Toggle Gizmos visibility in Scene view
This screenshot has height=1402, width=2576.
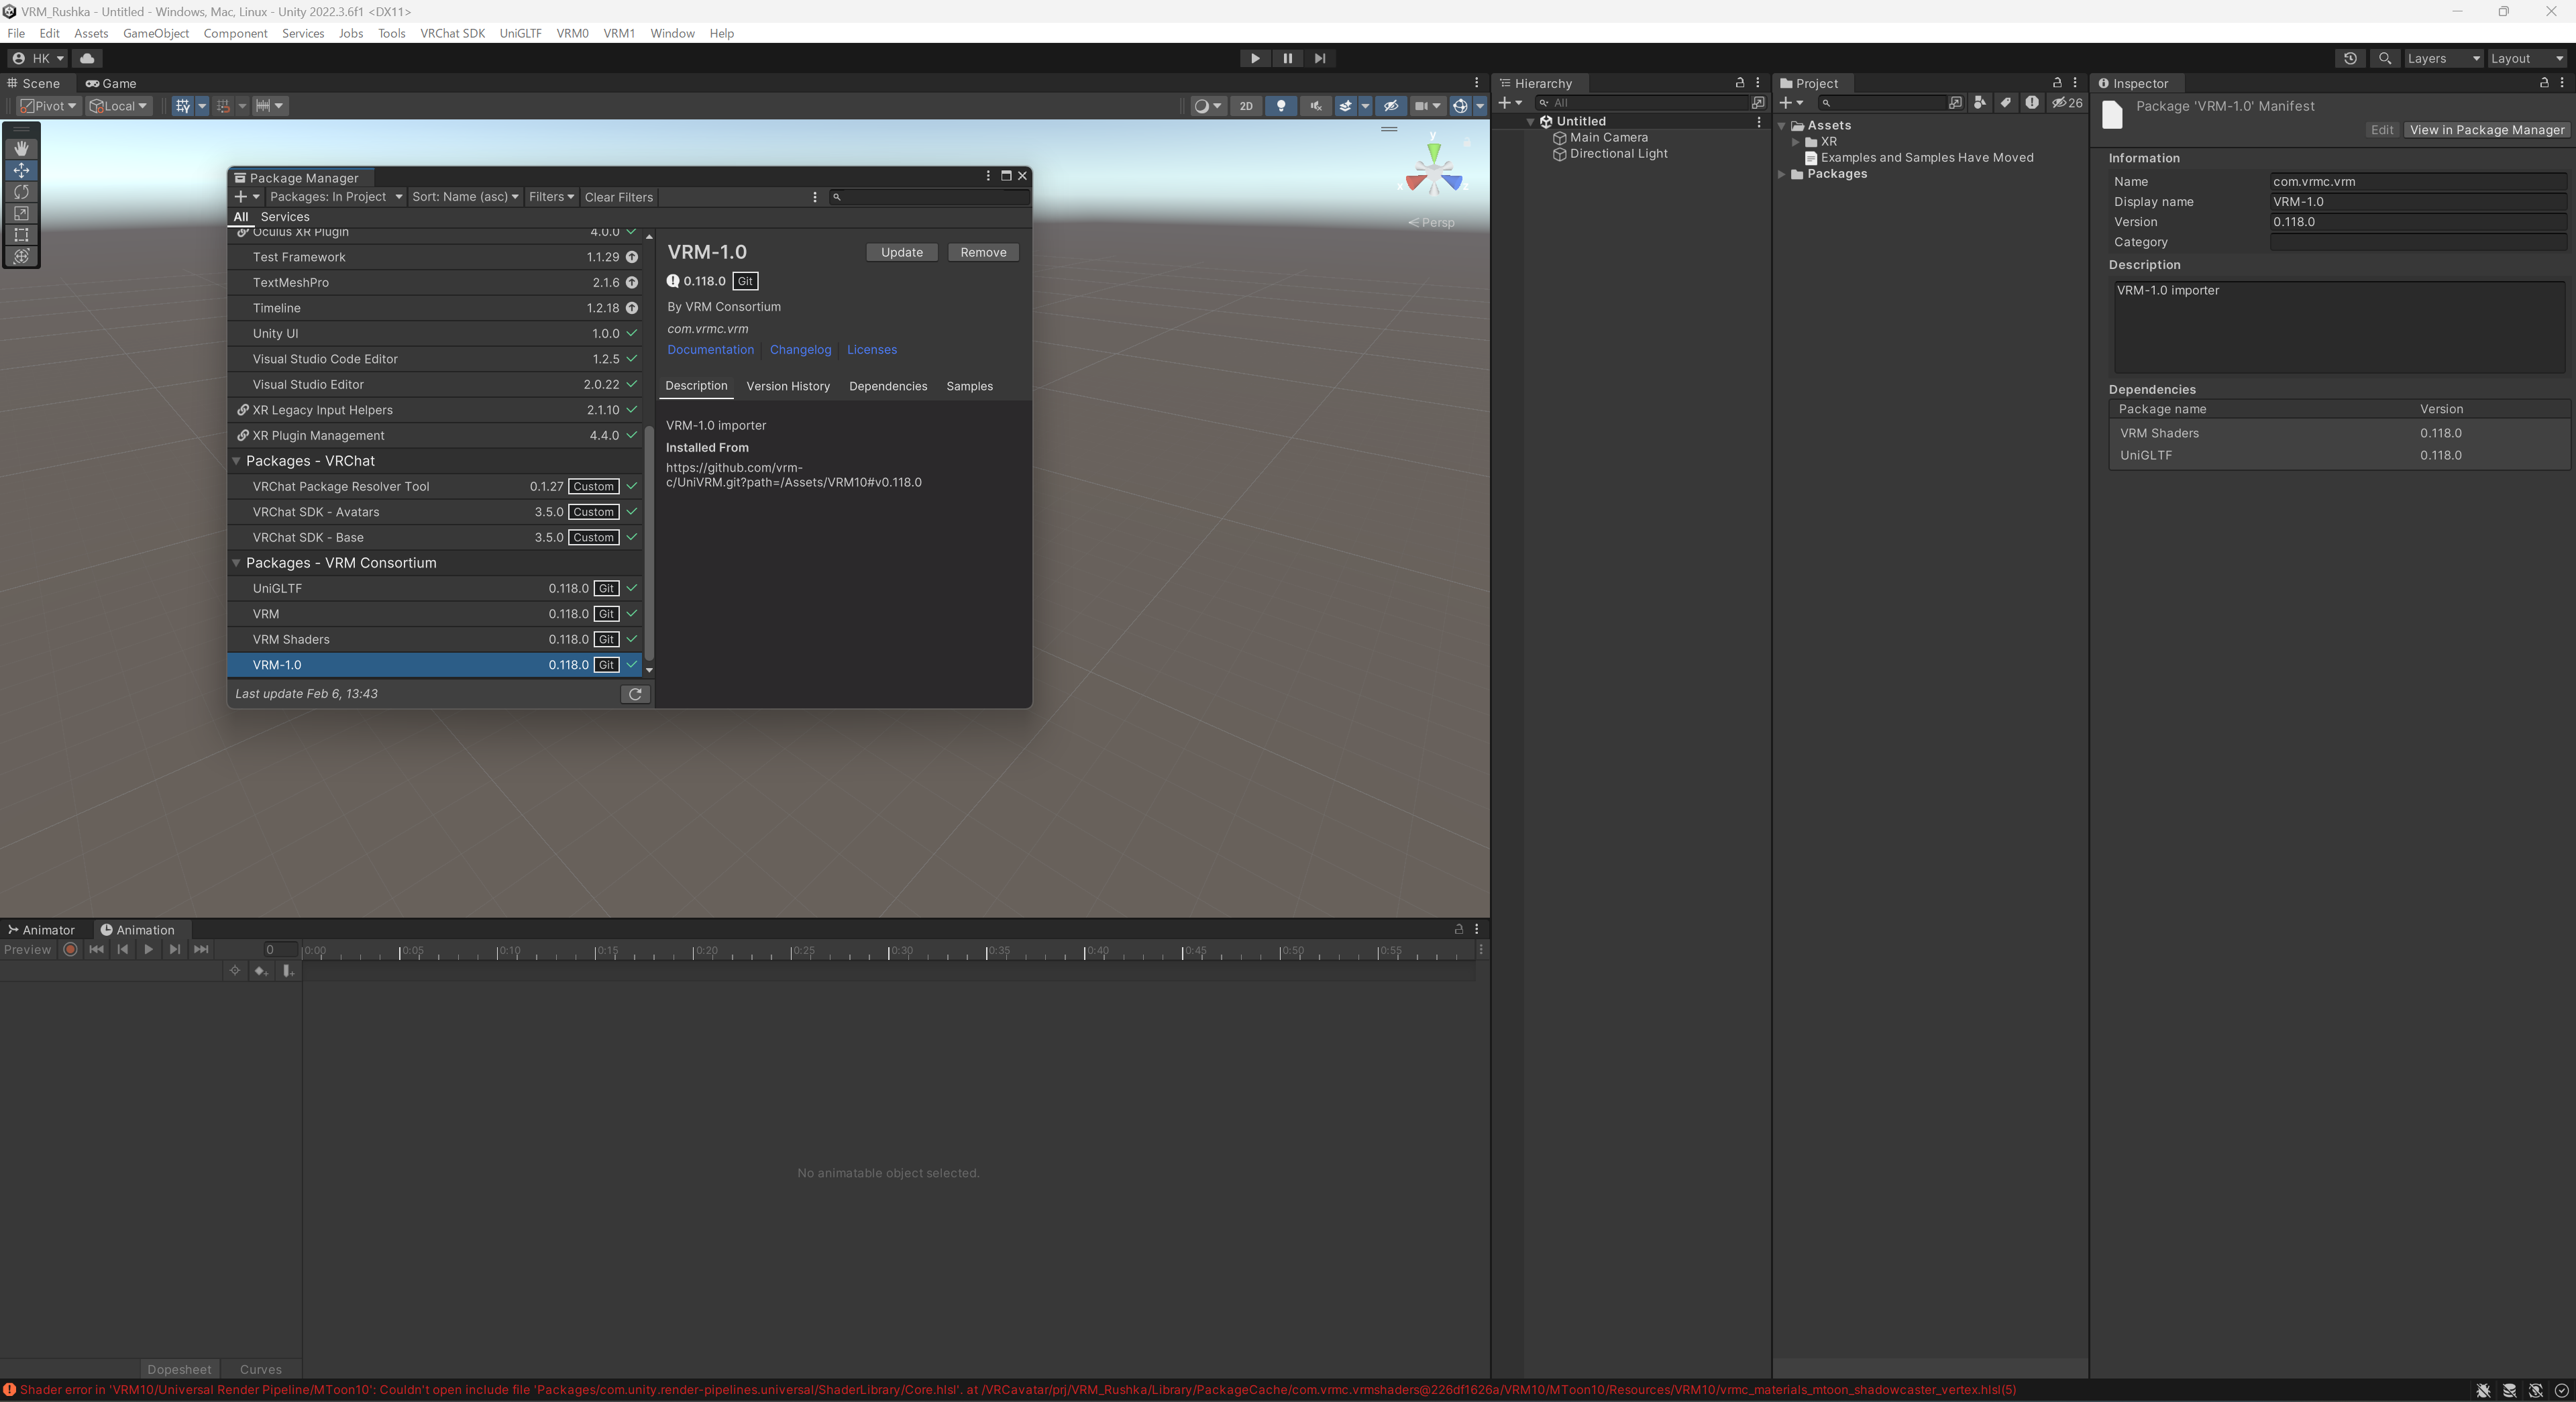(1460, 106)
